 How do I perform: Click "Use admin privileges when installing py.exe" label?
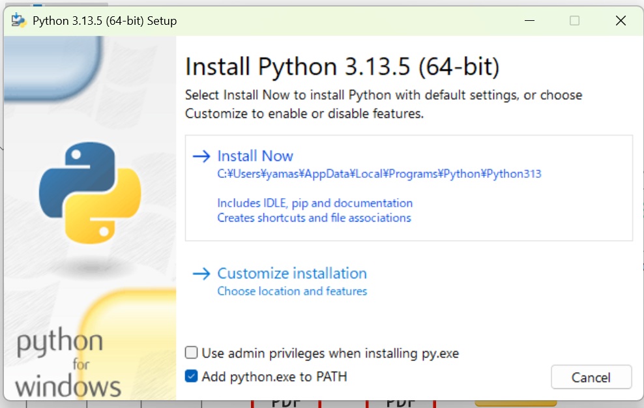click(x=330, y=353)
